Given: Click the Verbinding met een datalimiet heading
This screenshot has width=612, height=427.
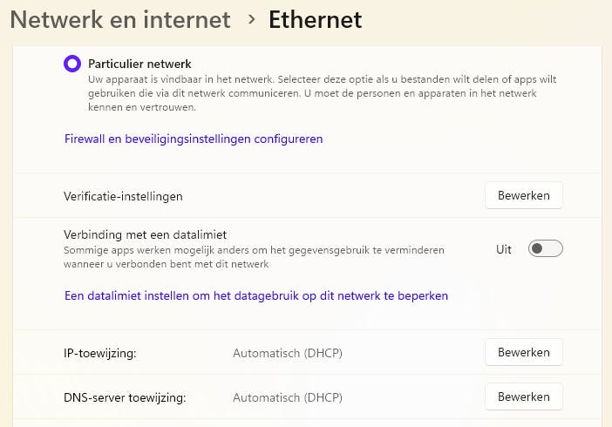Looking at the screenshot, I should click(145, 234).
